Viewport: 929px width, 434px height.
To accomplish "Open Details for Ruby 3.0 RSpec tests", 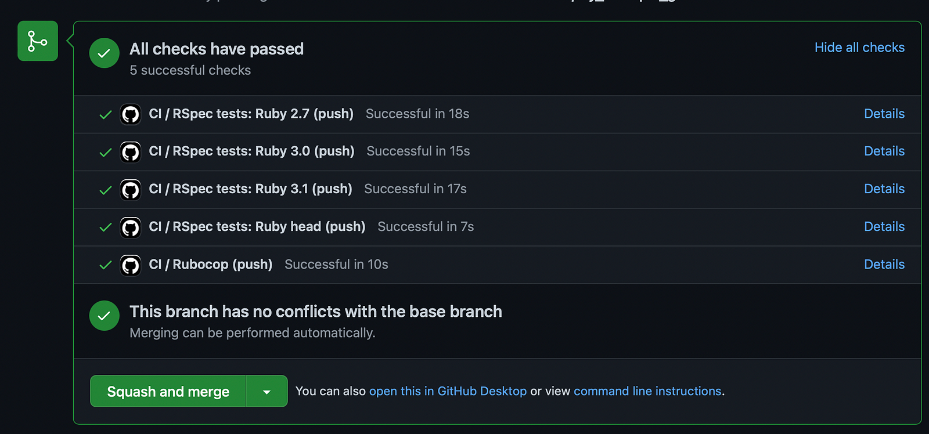I will 884,151.
